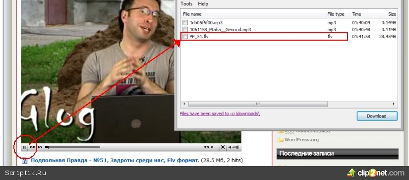This screenshot has width=409, height=180.
Task: Click the clip2net upload arrow logo
Action: click(351, 173)
